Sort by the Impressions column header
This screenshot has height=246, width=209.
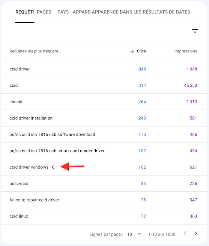click(x=186, y=51)
